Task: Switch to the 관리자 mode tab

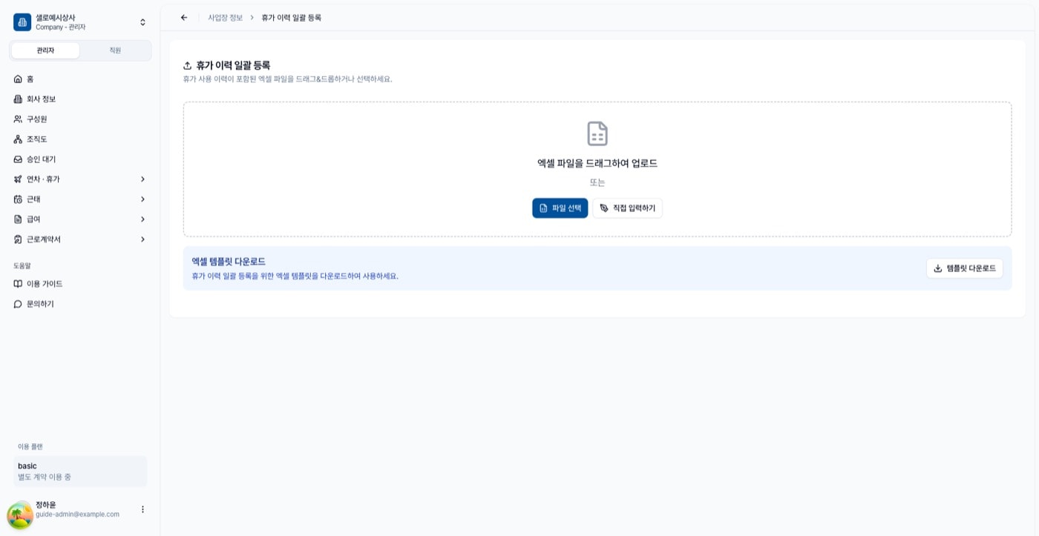Action: click(45, 50)
